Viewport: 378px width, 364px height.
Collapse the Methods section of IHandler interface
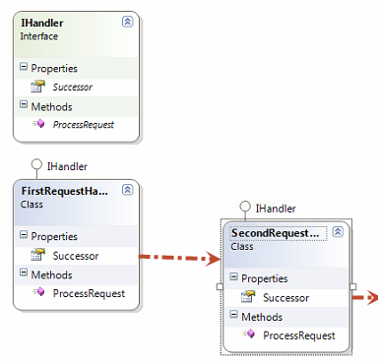coord(24,105)
